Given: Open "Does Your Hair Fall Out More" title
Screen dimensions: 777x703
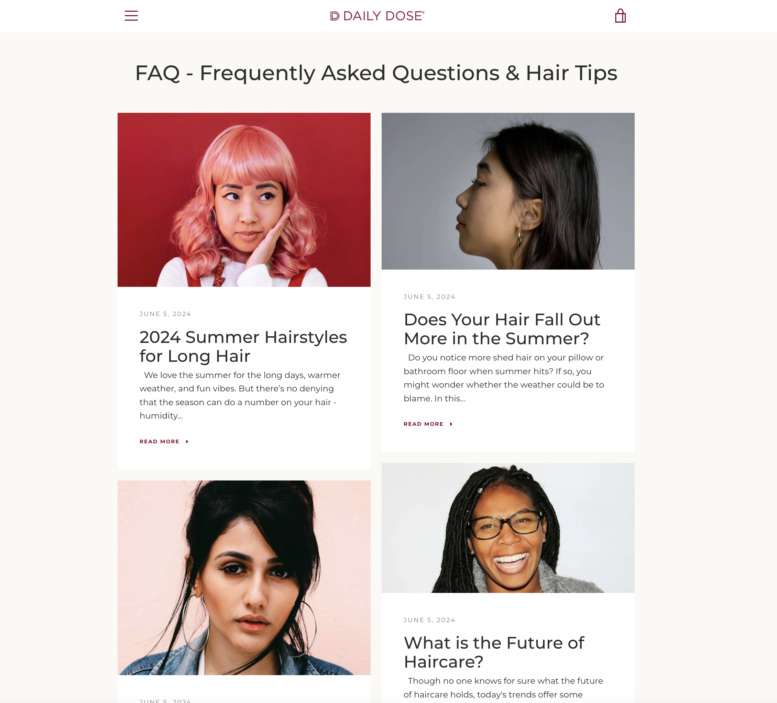Looking at the screenshot, I should [x=502, y=329].
